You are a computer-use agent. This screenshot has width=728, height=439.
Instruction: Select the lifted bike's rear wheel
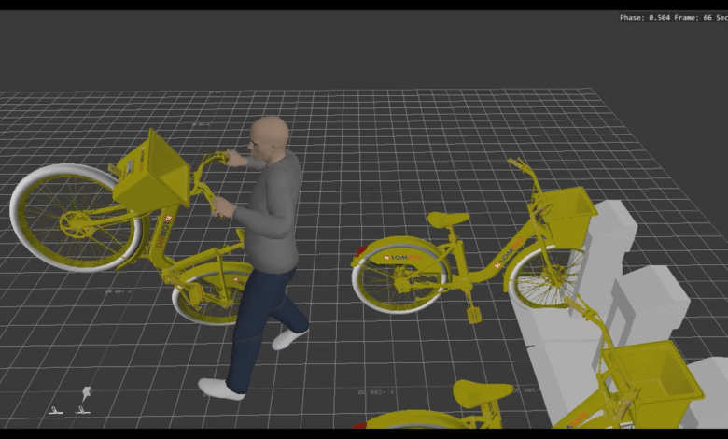pos(211,292)
